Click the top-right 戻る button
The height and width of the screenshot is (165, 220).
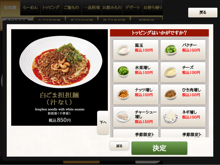coord(203,13)
